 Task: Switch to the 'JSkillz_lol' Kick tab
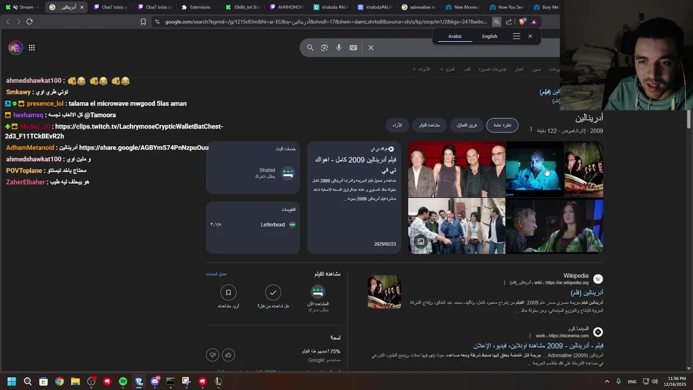click(243, 7)
